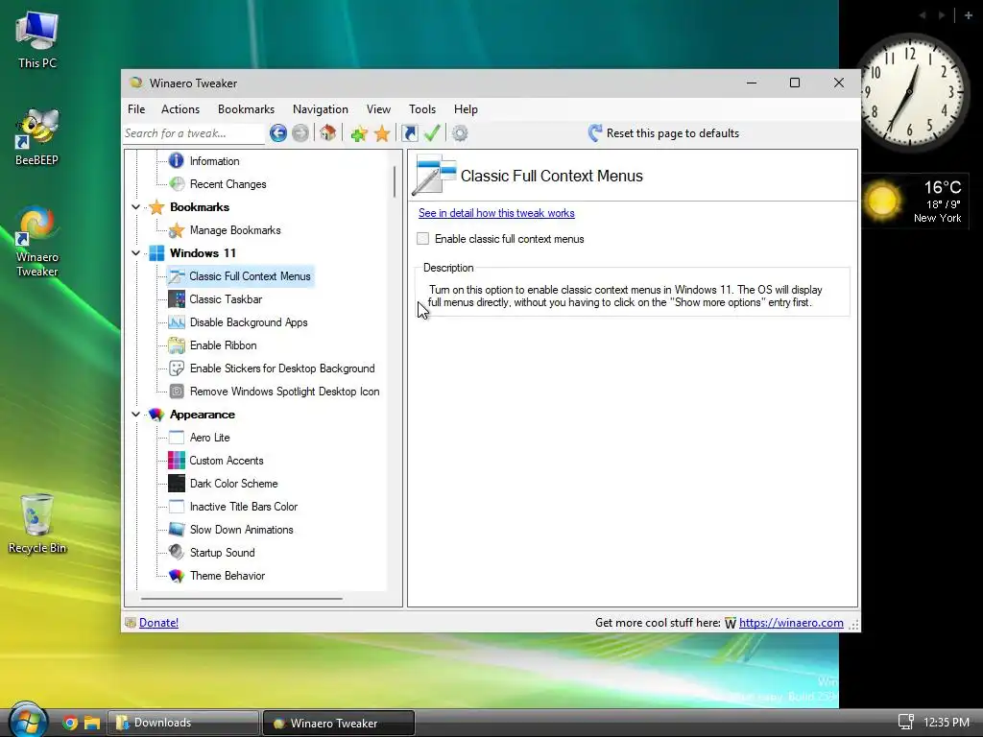Select Recycle Bin desktop icon
This screenshot has height=737, width=983.
click(37, 524)
